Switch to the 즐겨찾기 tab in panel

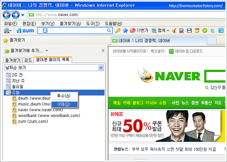(13, 60)
